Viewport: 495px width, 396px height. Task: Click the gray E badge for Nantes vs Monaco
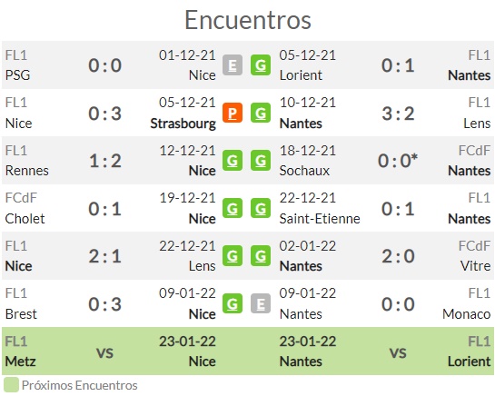coord(261,303)
